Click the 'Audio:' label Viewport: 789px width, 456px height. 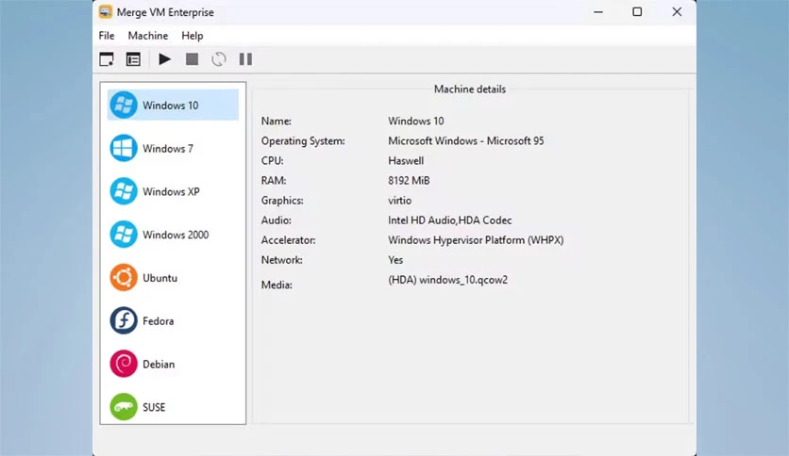click(x=276, y=220)
